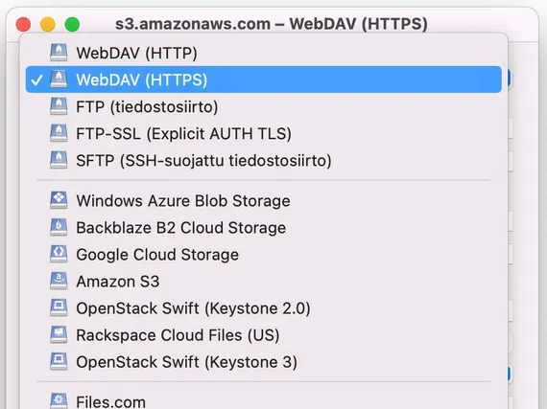Choose OpenStack Swift (Keystone 2.0)
The image size is (547, 409).
(264, 308)
